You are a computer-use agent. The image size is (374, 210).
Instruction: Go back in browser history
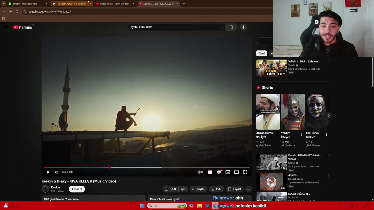pos(4,12)
